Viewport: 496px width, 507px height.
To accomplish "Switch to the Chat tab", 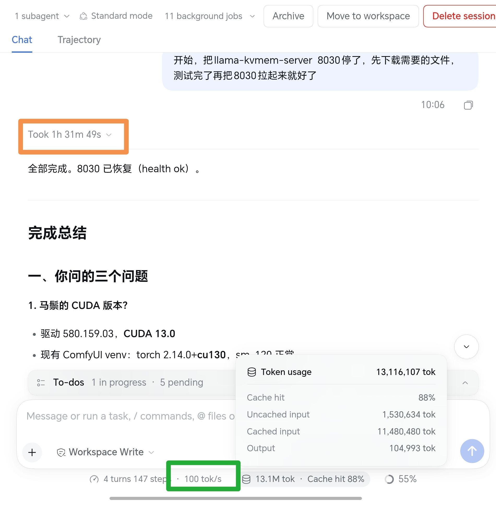I will coord(22,40).
